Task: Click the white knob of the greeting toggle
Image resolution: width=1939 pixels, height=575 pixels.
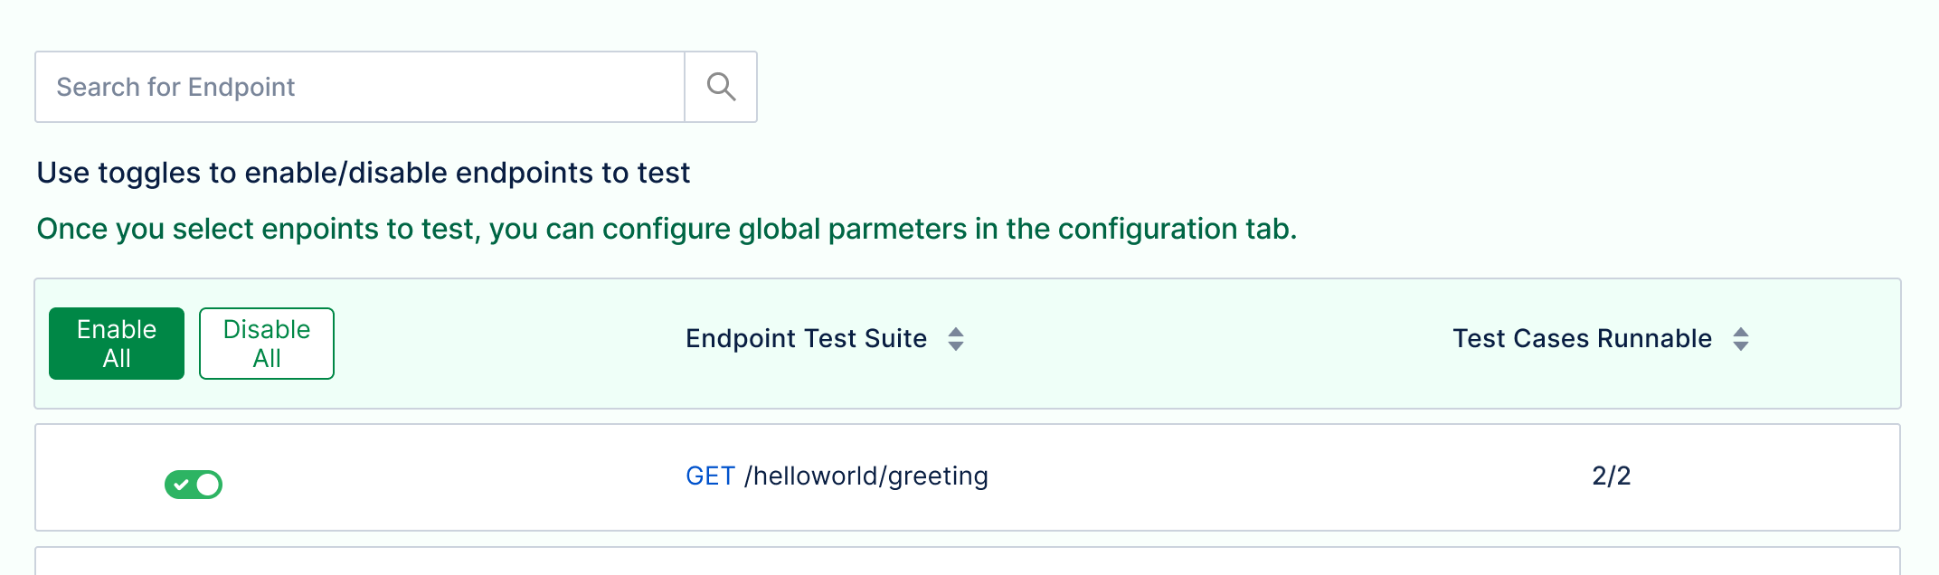Action: [x=208, y=485]
